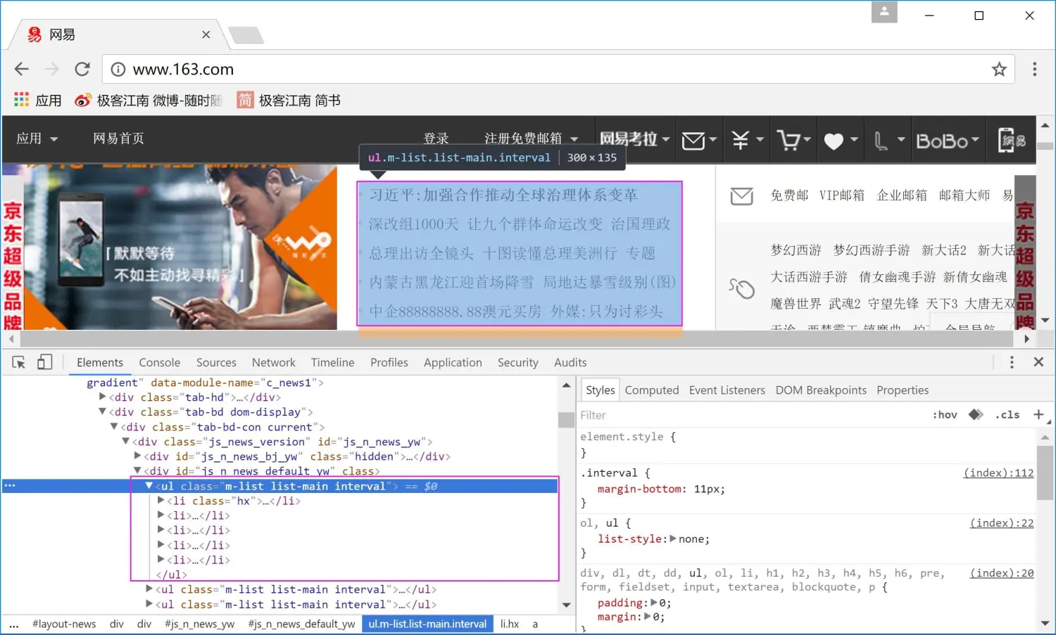
Task: Toggle the .cls class editor button
Action: (1007, 415)
